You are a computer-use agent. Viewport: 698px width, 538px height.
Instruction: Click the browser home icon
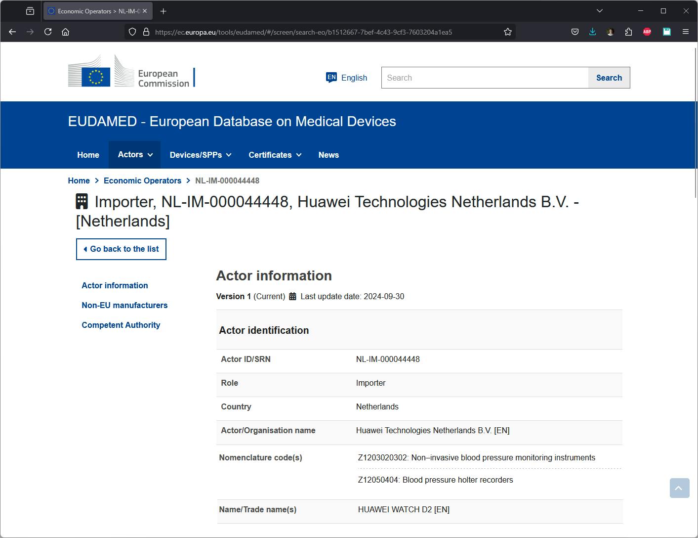click(65, 32)
